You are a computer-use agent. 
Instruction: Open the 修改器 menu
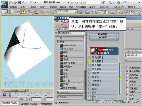63,7
